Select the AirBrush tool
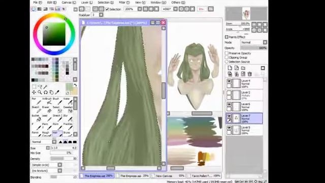The height and width of the screenshot is (183, 325). tap(47, 101)
